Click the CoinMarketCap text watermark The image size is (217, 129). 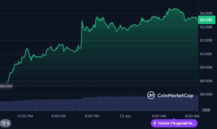point(175,96)
